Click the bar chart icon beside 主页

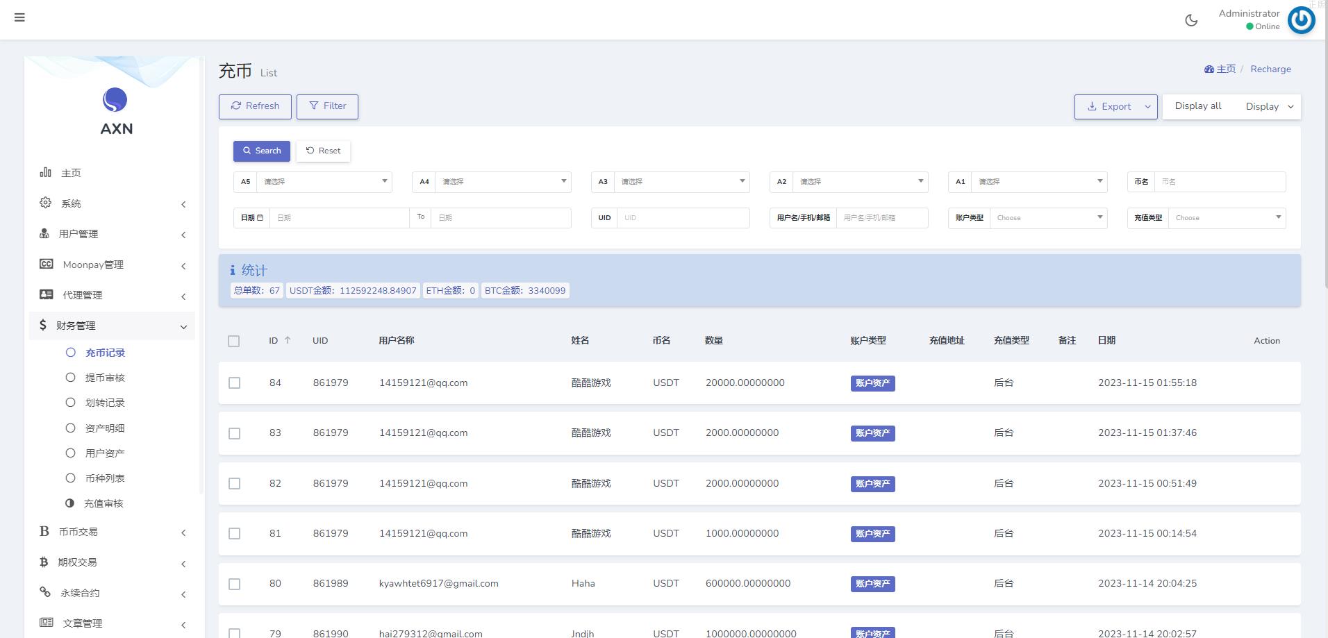[x=45, y=172]
